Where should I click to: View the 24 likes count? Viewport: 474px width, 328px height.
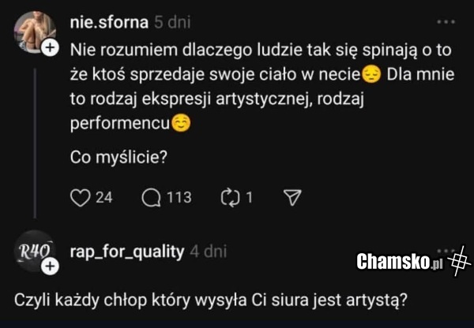(104, 198)
